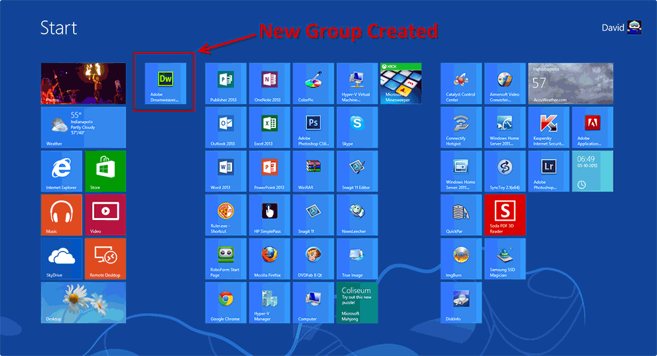Viewport: 657px width, 356px height.
Task: Launch Aimersoft Video Converter tile
Action: point(505,83)
